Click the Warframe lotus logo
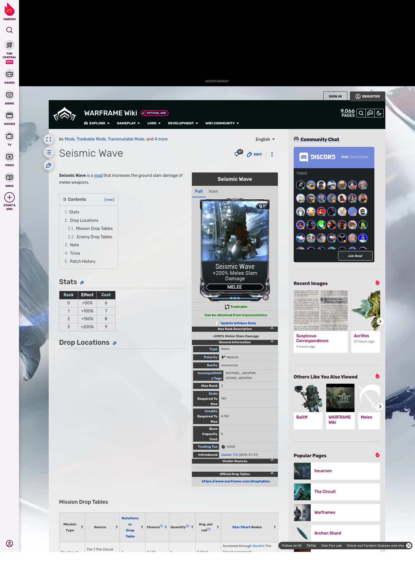This screenshot has width=415, height=577. 65,114
